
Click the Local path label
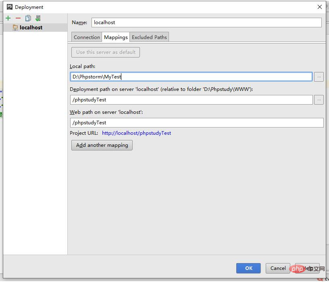coord(83,66)
